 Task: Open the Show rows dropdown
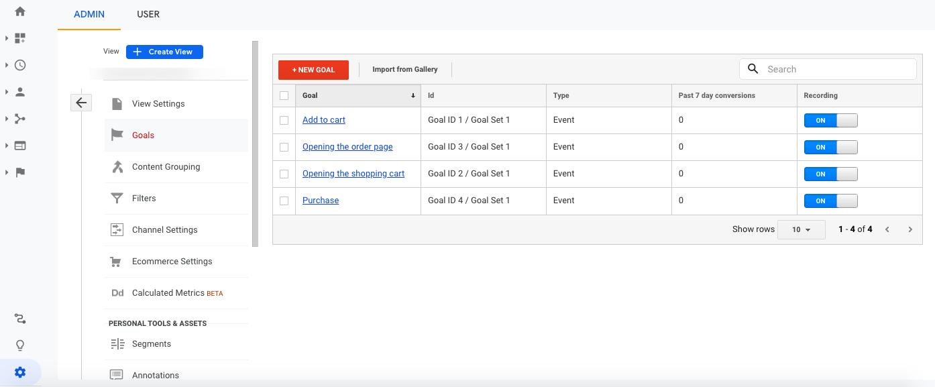pyautogui.click(x=801, y=229)
